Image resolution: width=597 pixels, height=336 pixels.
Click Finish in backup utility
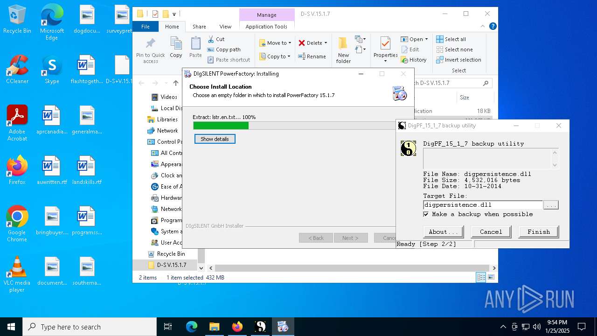(x=539, y=232)
